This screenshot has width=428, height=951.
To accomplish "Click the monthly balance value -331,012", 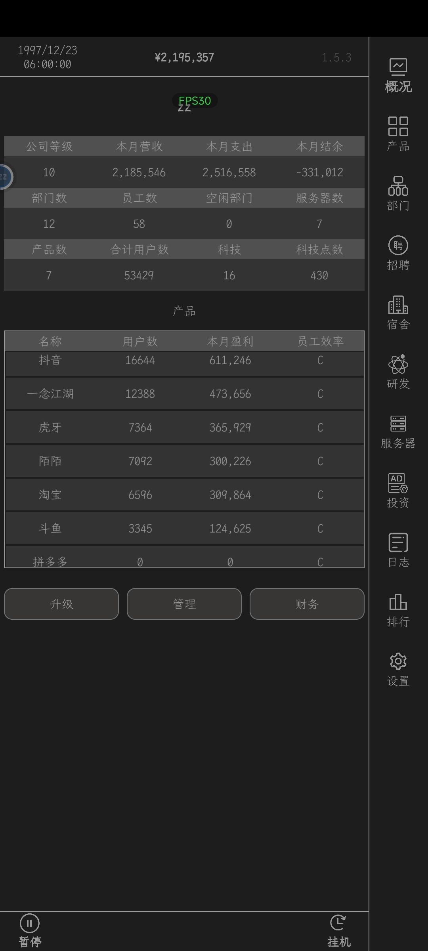I will pos(319,172).
